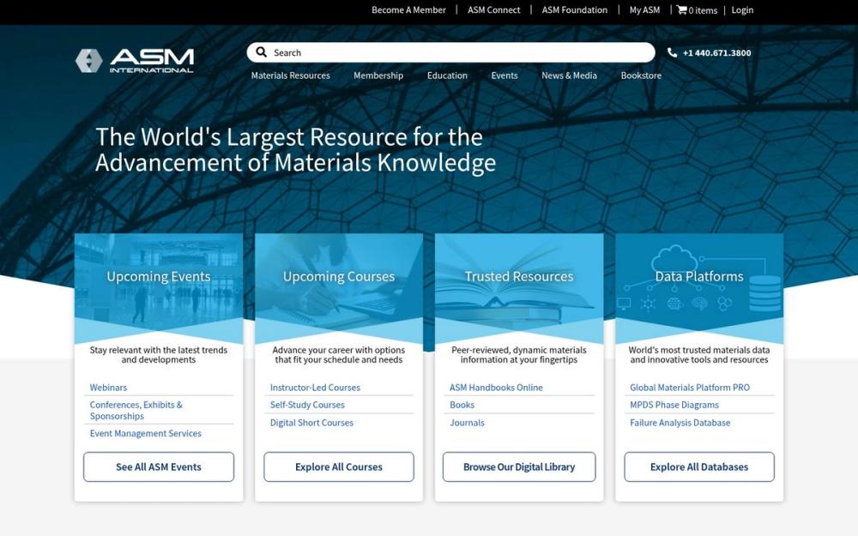Click the shopping cart icon
The image size is (858, 536).
coord(681,9)
